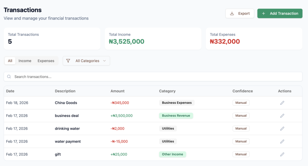Click the Date column header
Screen dimensions: 308x166
click(10, 91)
